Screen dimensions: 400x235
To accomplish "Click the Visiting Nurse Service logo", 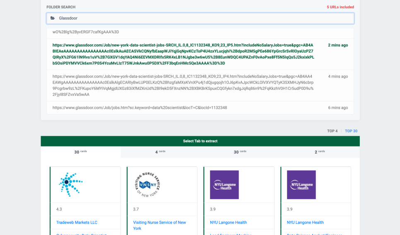I will (x=147, y=185).
